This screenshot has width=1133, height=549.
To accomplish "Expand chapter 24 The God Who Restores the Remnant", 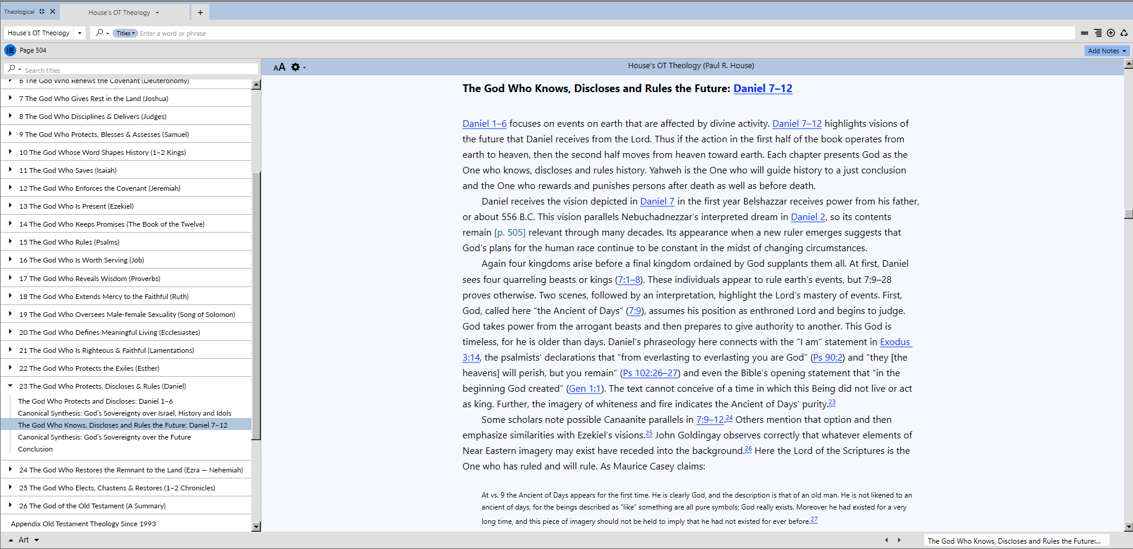I will pos(10,469).
